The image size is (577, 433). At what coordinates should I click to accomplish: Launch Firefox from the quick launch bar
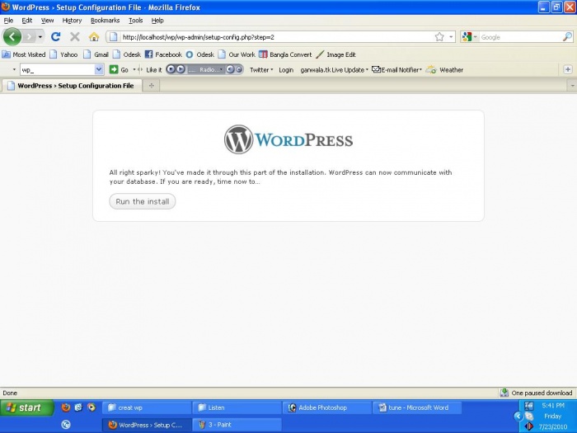(66, 407)
